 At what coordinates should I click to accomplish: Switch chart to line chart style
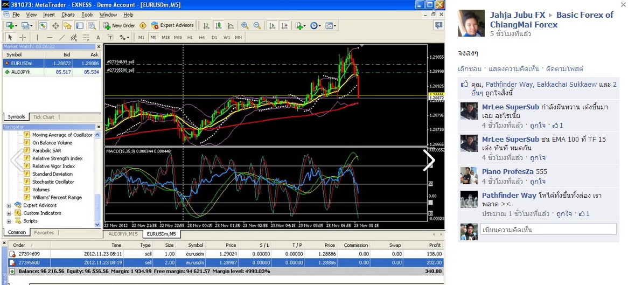tap(231, 25)
